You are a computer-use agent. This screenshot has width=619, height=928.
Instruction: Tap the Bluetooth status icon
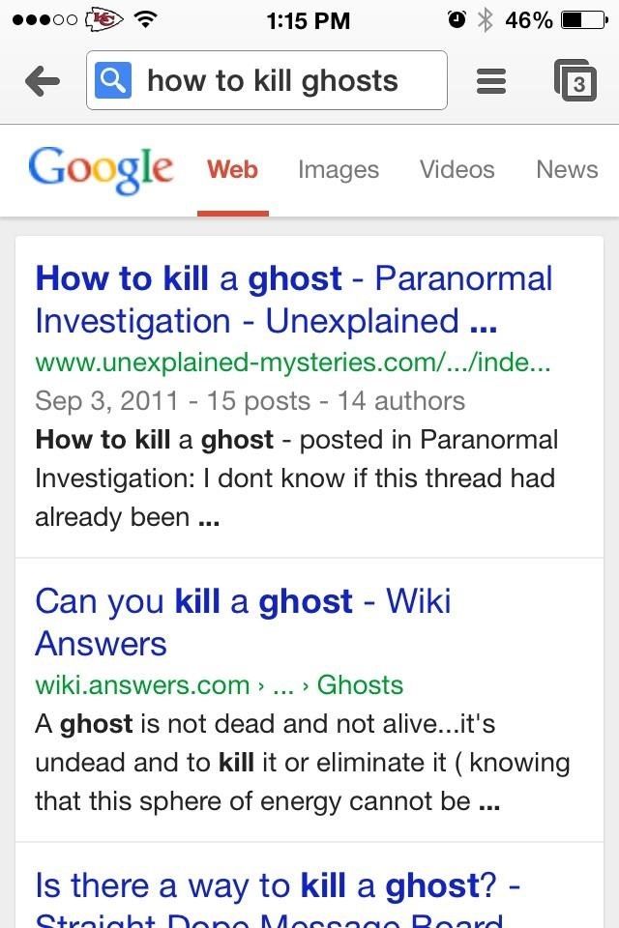(486, 20)
